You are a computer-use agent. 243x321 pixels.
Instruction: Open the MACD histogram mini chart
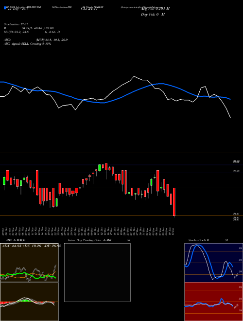(x=29, y=302)
